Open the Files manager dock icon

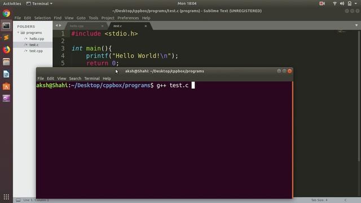[x=6, y=62]
